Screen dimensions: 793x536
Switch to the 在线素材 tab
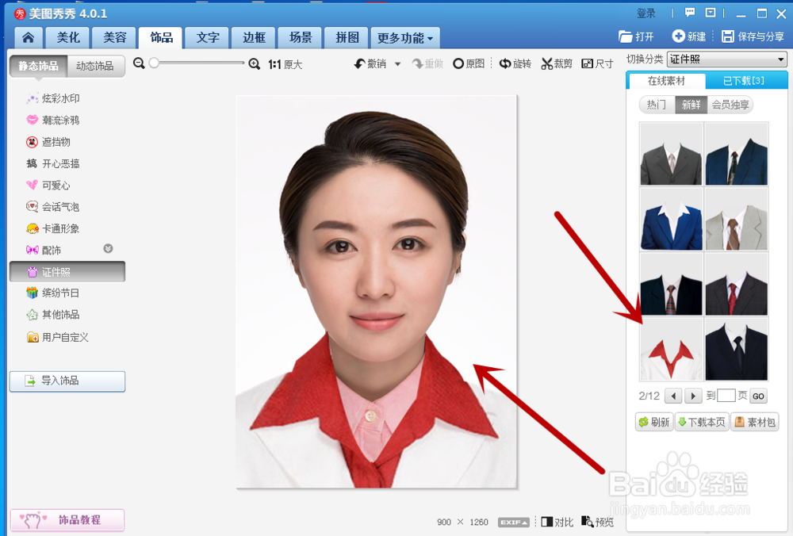pos(666,80)
